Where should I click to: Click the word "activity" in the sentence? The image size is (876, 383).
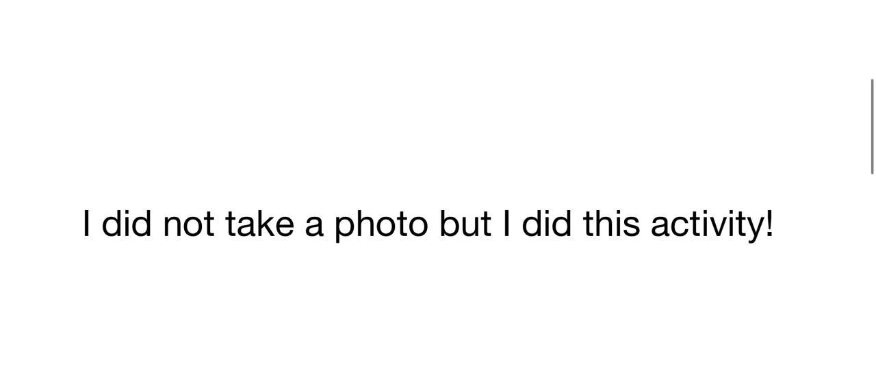(x=708, y=225)
